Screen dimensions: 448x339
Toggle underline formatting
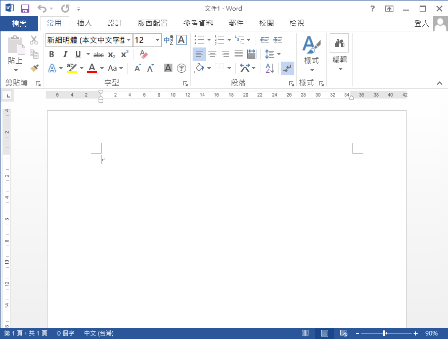[78, 54]
